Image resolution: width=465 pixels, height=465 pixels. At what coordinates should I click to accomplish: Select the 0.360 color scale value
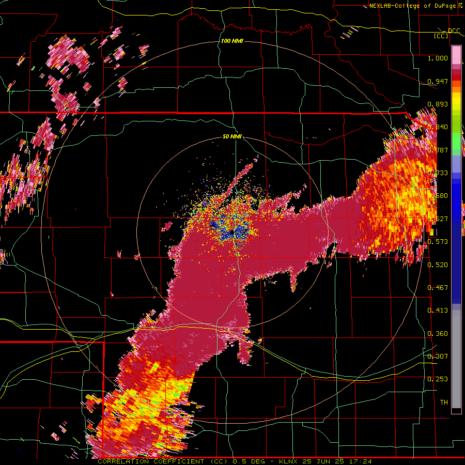coord(438,333)
